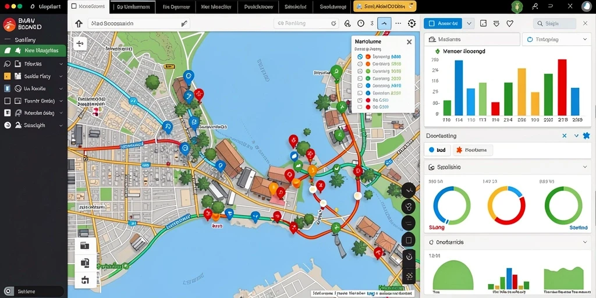Open the three-dots more options menu

pyautogui.click(x=398, y=23)
